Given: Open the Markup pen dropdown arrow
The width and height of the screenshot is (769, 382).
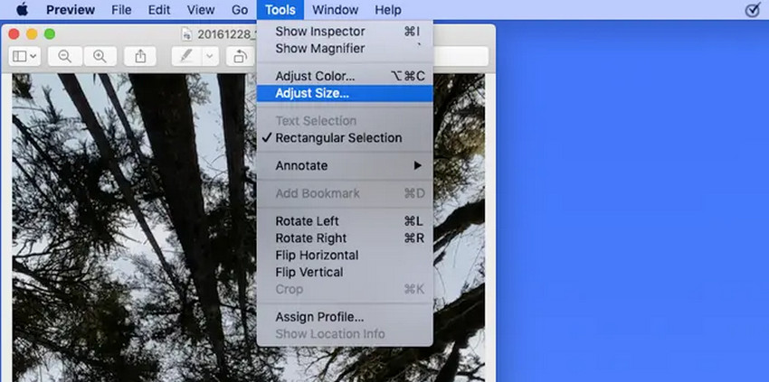Looking at the screenshot, I should [210, 56].
